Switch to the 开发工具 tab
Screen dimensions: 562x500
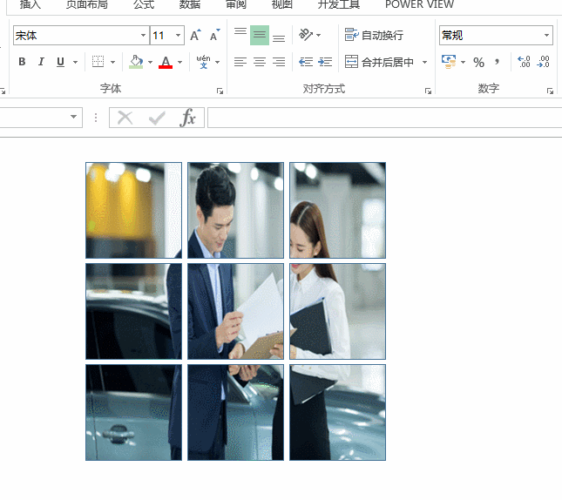pyautogui.click(x=339, y=4)
